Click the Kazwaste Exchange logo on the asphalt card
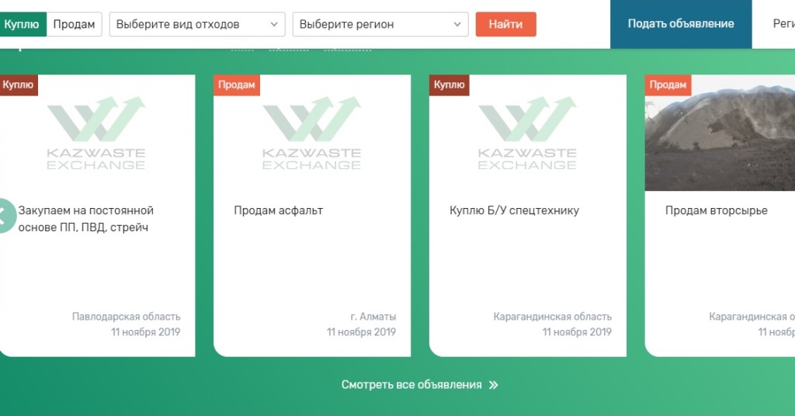 point(311,133)
